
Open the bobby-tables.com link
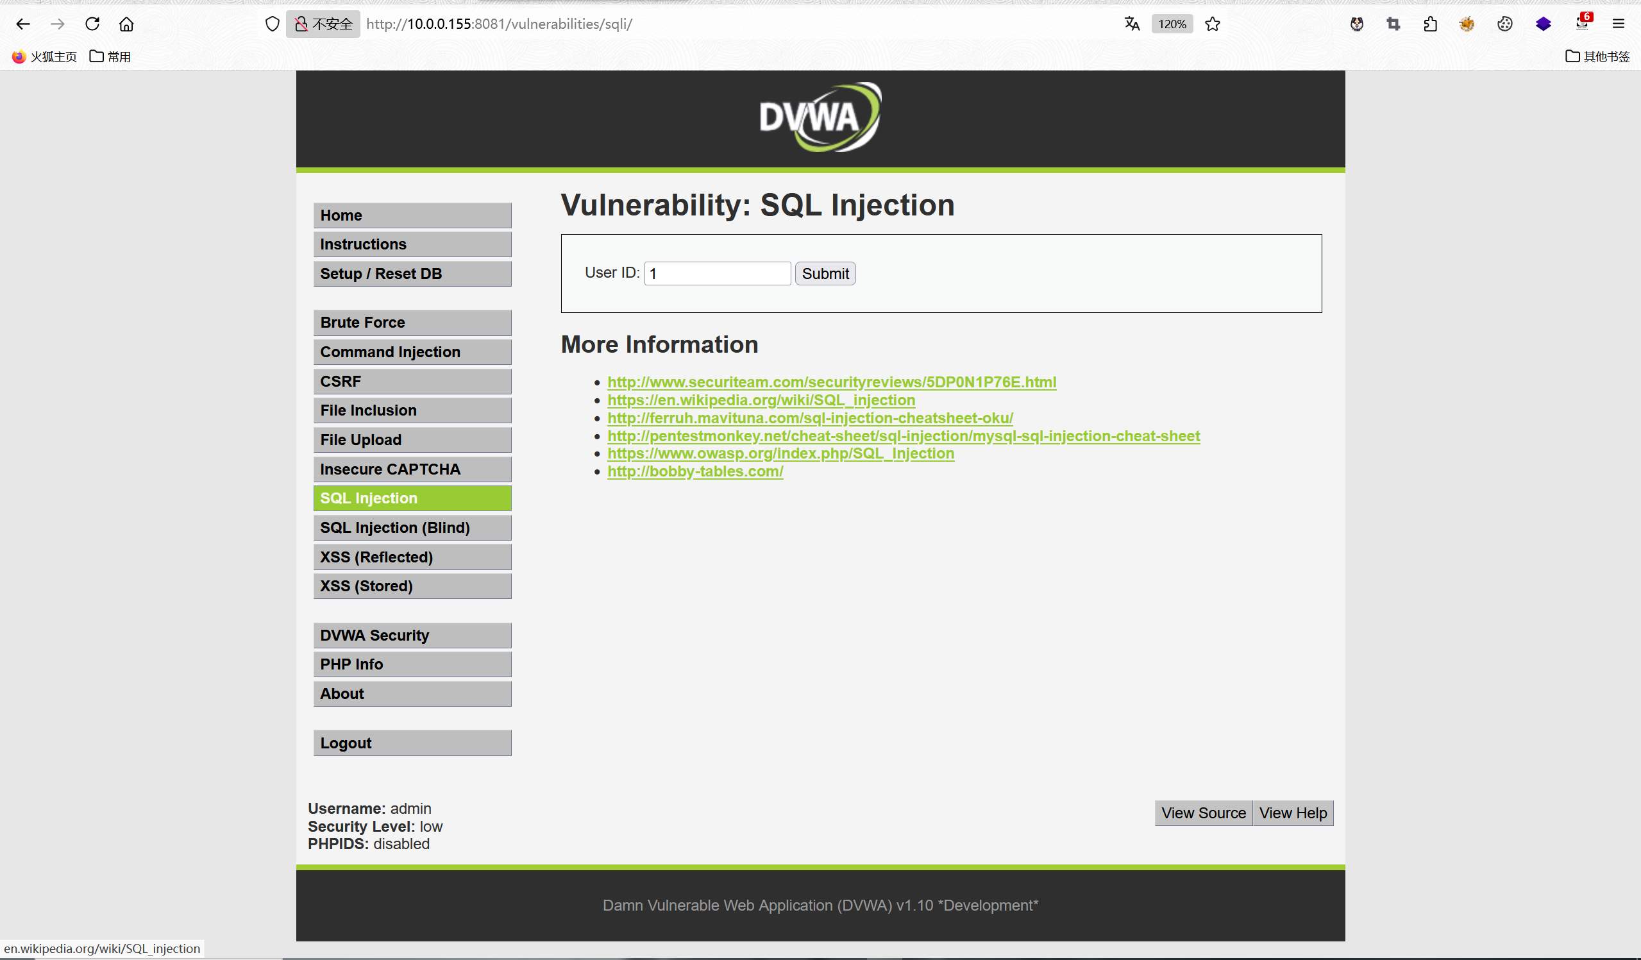point(695,471)
